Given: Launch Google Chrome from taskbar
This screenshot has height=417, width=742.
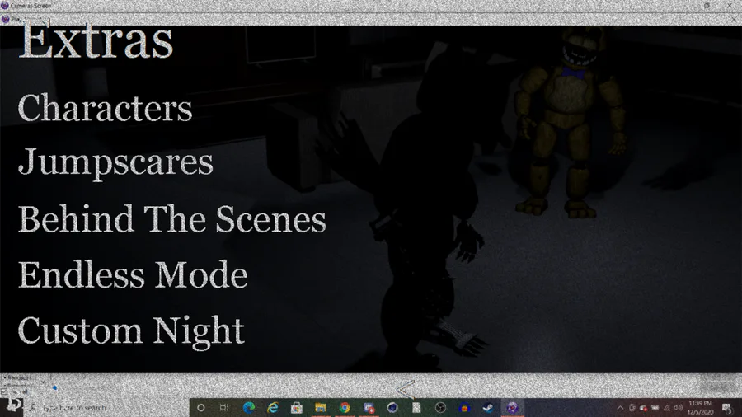Looking at the screenshot, I should coord(345,408).
